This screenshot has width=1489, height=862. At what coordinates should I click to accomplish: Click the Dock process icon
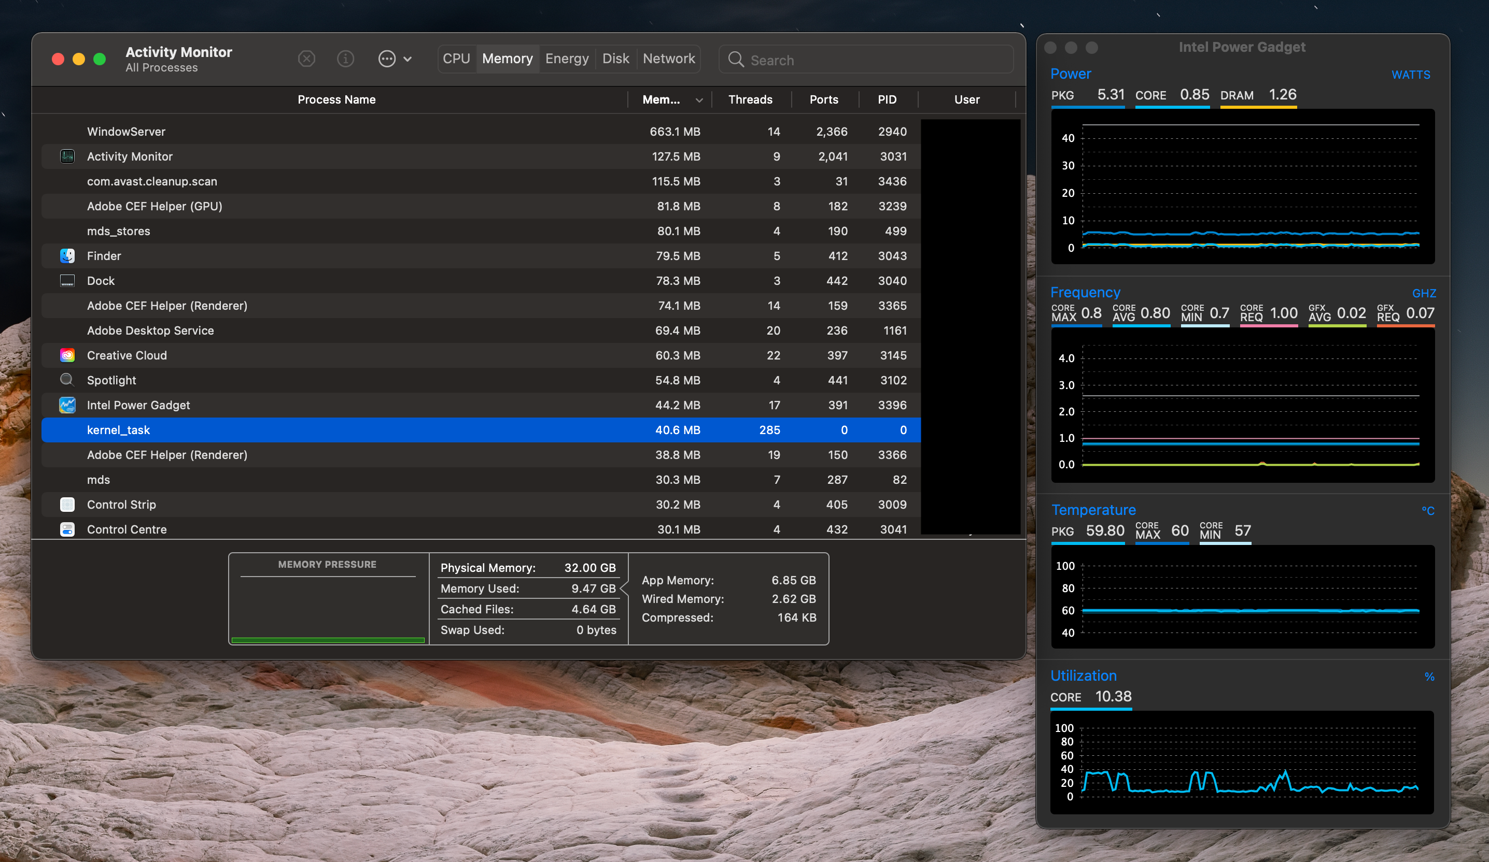coord(67,281)
